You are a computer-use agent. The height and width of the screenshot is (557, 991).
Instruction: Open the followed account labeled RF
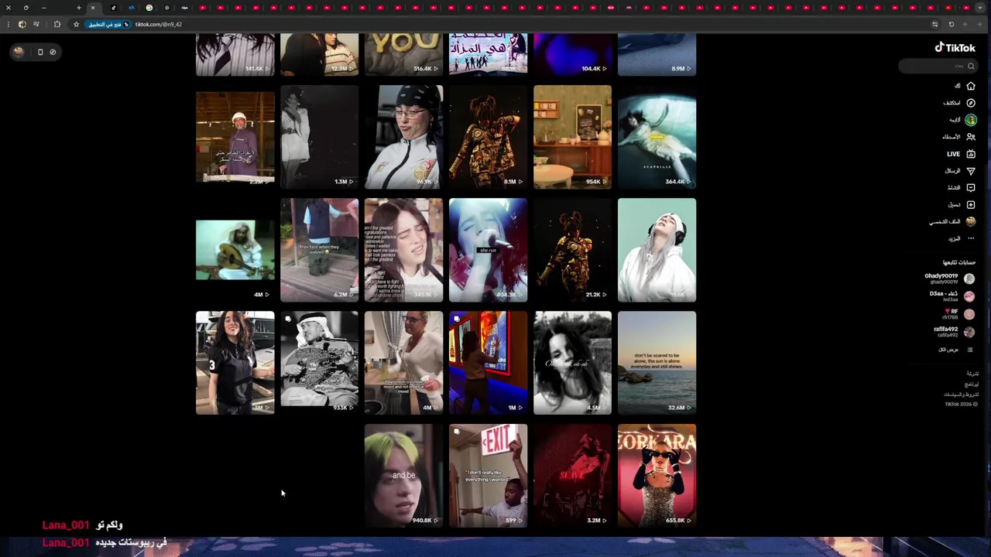[958, 314]
